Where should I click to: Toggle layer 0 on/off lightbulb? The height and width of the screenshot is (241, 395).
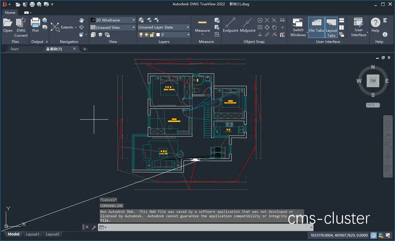click(141, 35)
